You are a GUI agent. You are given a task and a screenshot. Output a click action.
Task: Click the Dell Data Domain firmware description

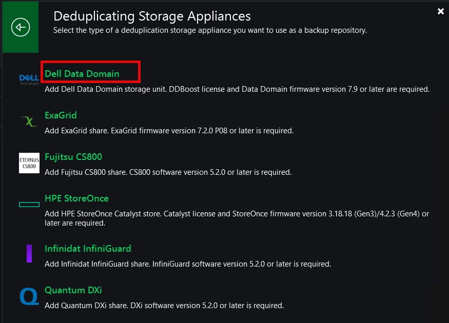[x=237, y=89]
